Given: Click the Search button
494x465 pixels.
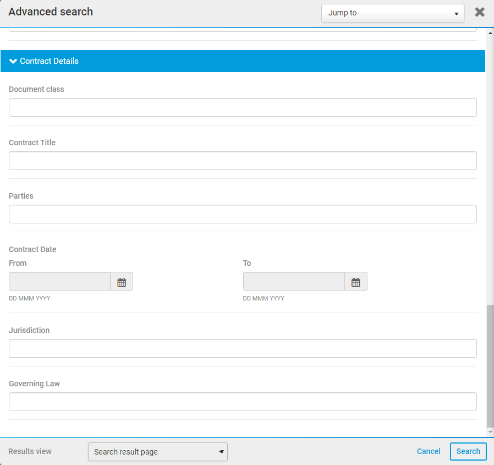Looking at the screenshot, I should 468,451.
